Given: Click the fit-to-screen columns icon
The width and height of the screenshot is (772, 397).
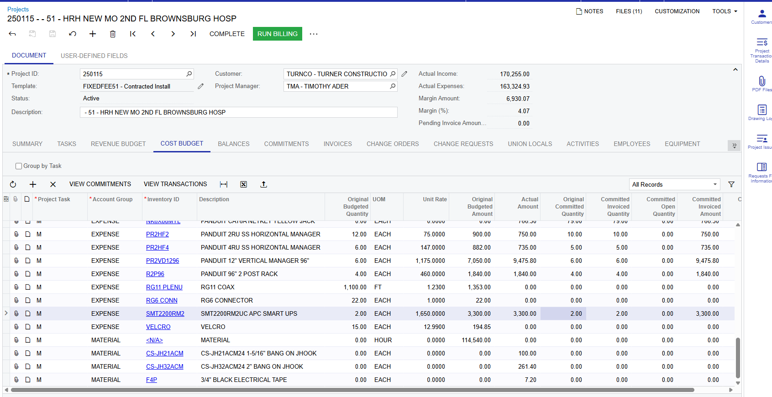Looking at the screenshot, I should pyautogui.click(x=224, y=184).
